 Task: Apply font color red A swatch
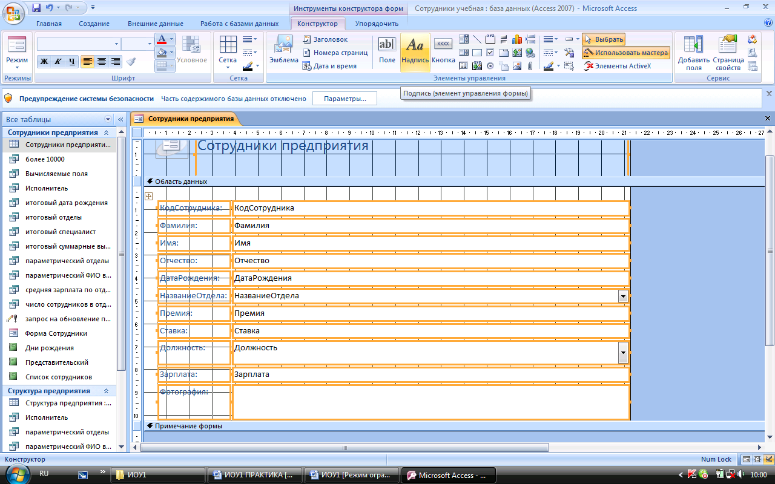[x=161, y=39]
